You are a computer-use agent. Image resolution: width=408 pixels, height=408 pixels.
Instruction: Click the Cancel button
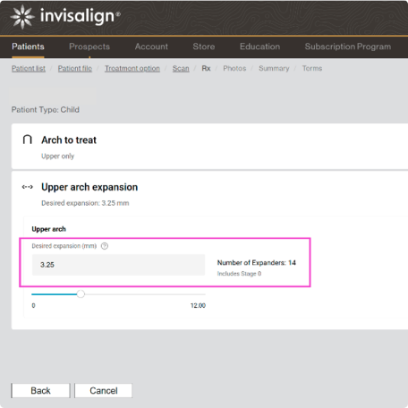tap(103, 391)
